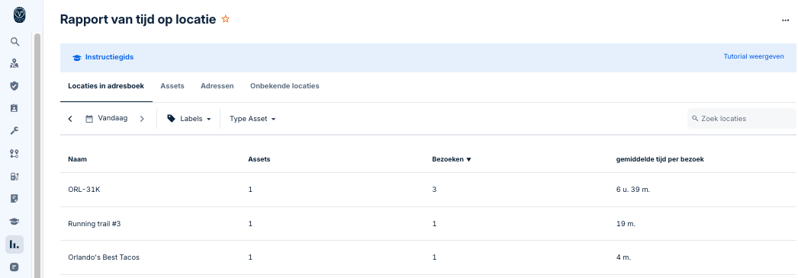Switch to the Assets tab

pos(172,86)
